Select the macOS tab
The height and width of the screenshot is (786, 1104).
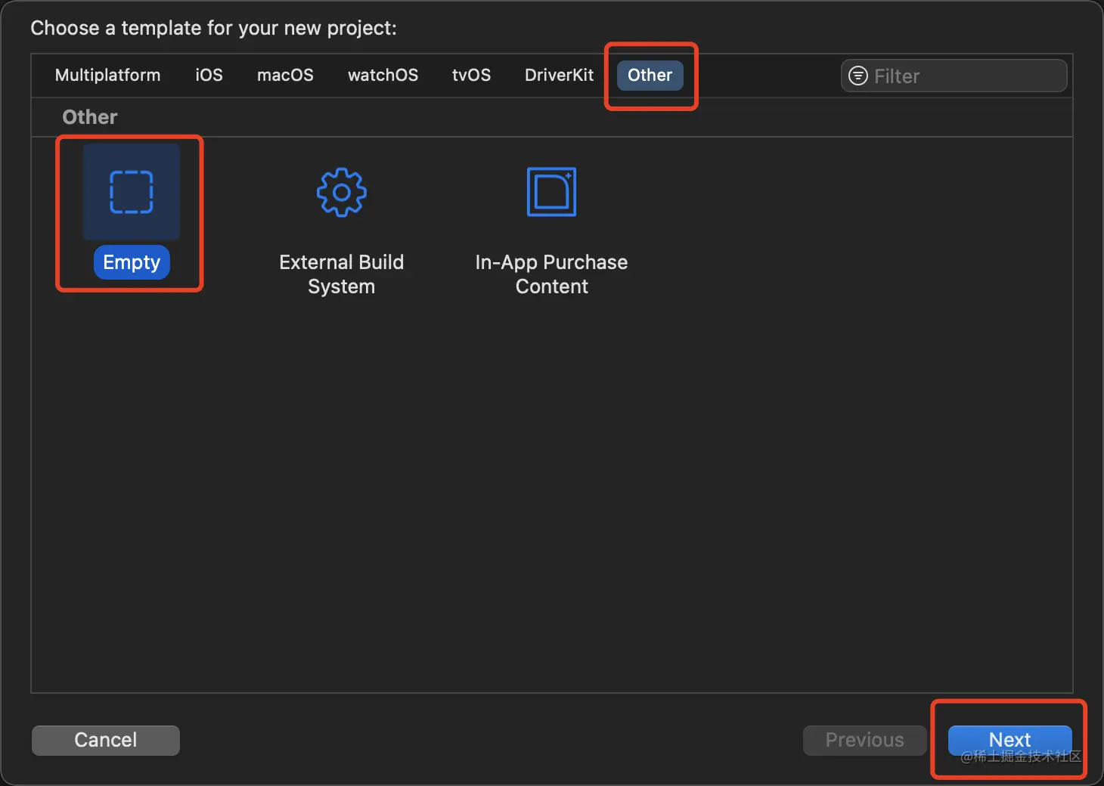click(285, 75)
